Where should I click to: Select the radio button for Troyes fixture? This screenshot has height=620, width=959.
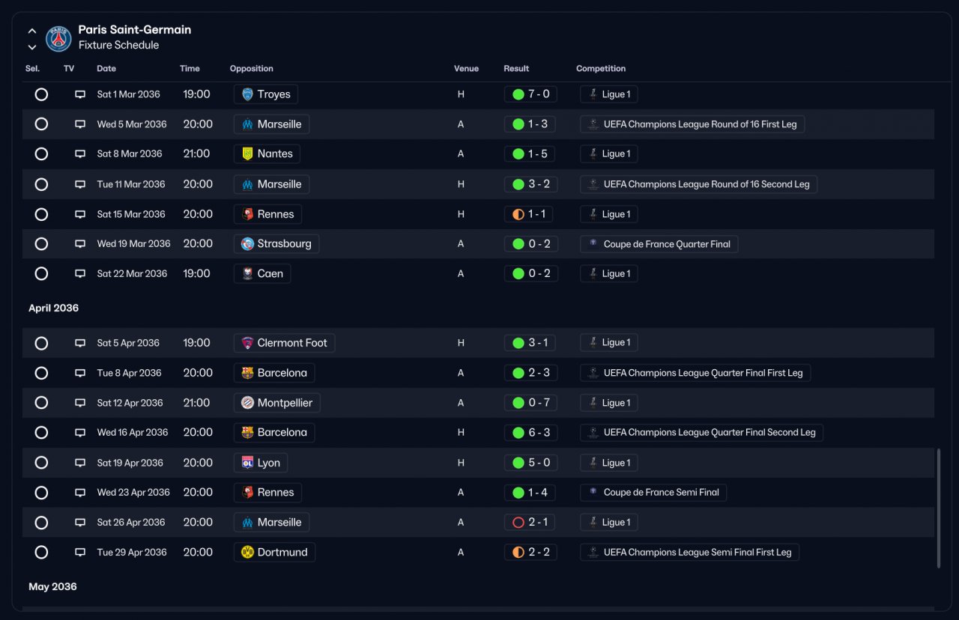[41, 94]
